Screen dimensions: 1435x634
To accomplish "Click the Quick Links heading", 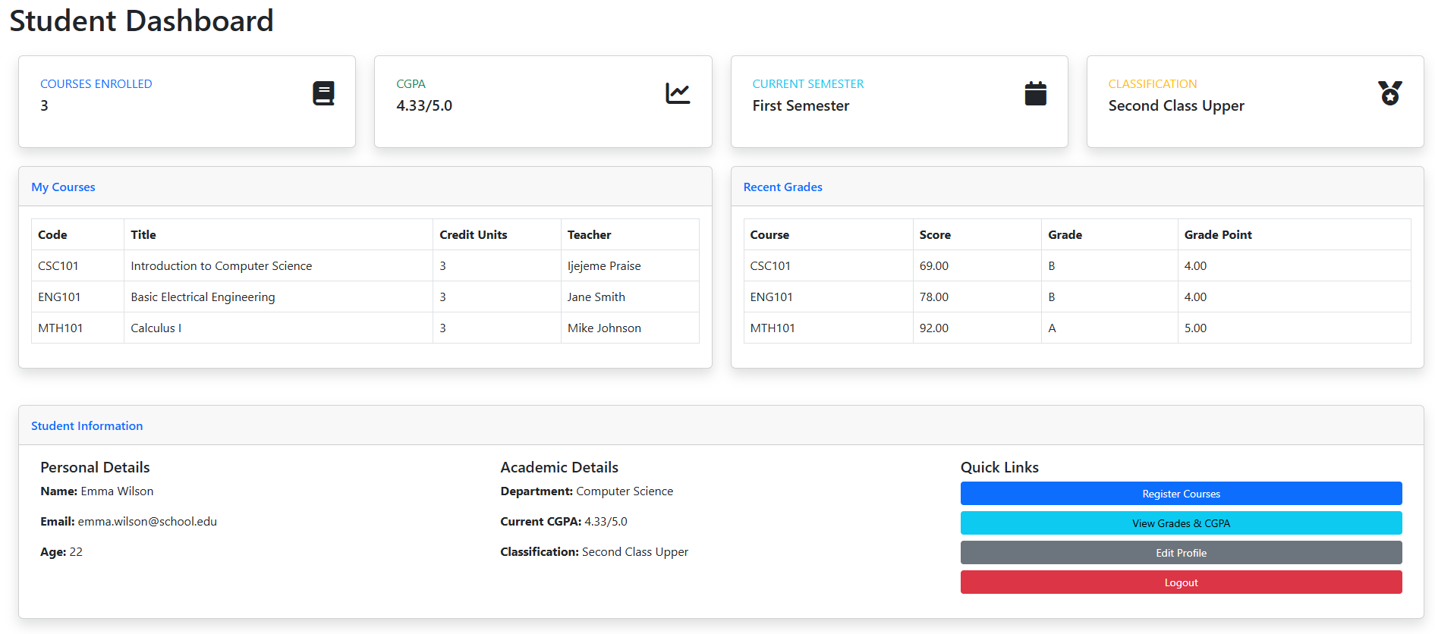I will point(999,467).
